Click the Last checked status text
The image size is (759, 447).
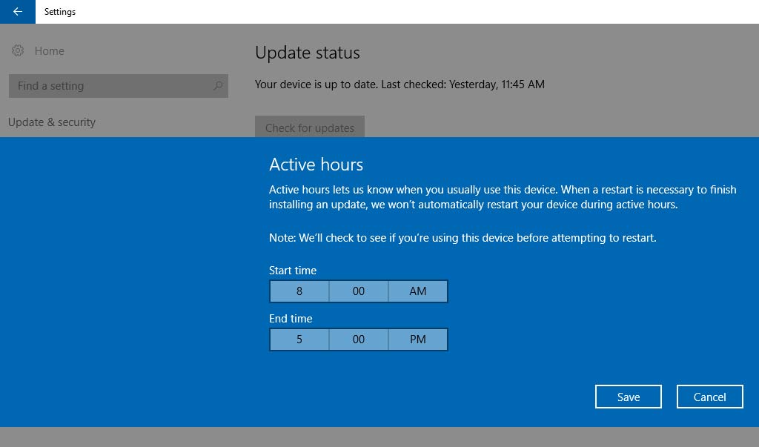400,85
